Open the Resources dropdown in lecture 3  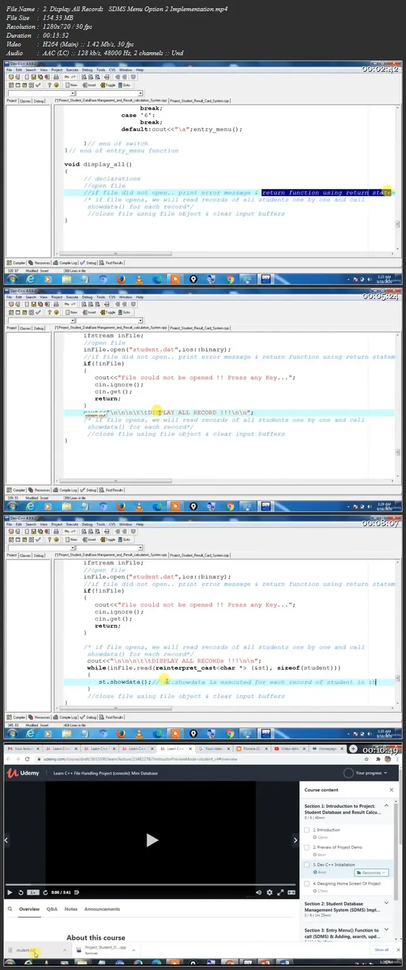[x=372, y=873]
